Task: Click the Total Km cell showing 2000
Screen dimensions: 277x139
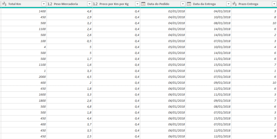Action: tap(24, 77)
